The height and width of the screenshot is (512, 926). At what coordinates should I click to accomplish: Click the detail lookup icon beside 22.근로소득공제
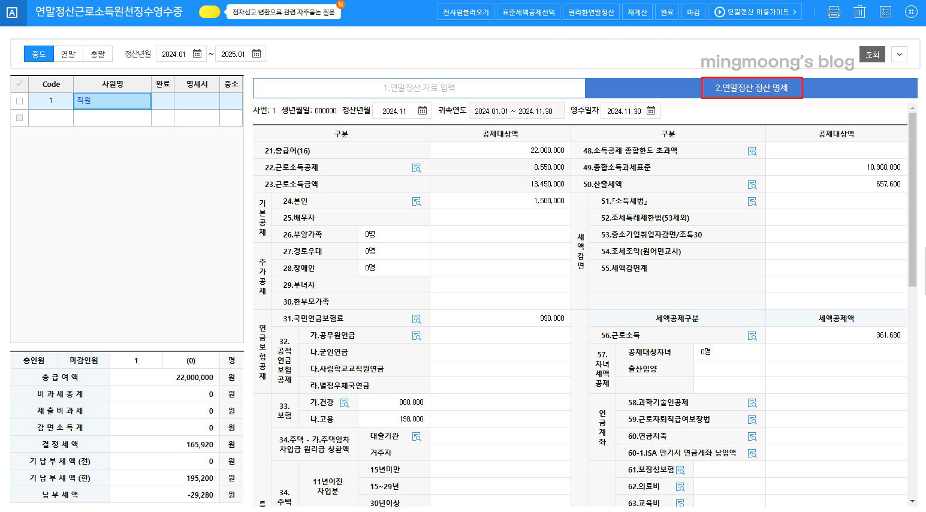417,167
